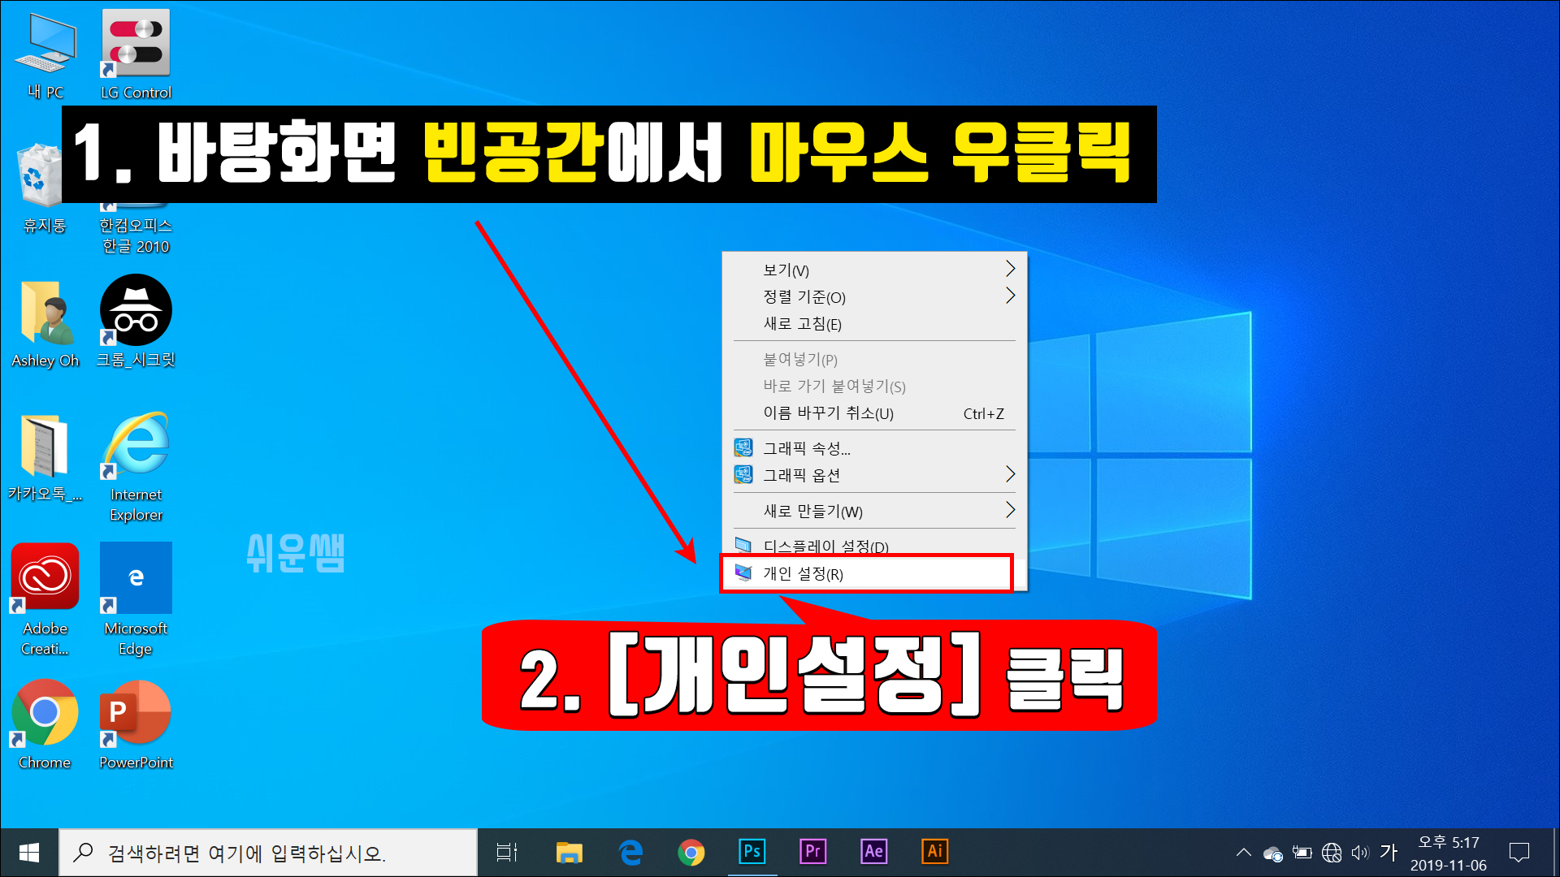Open the PowerPoint desktop shortcut
This screenshot has width=1560, height=877.
click(136, 713)
